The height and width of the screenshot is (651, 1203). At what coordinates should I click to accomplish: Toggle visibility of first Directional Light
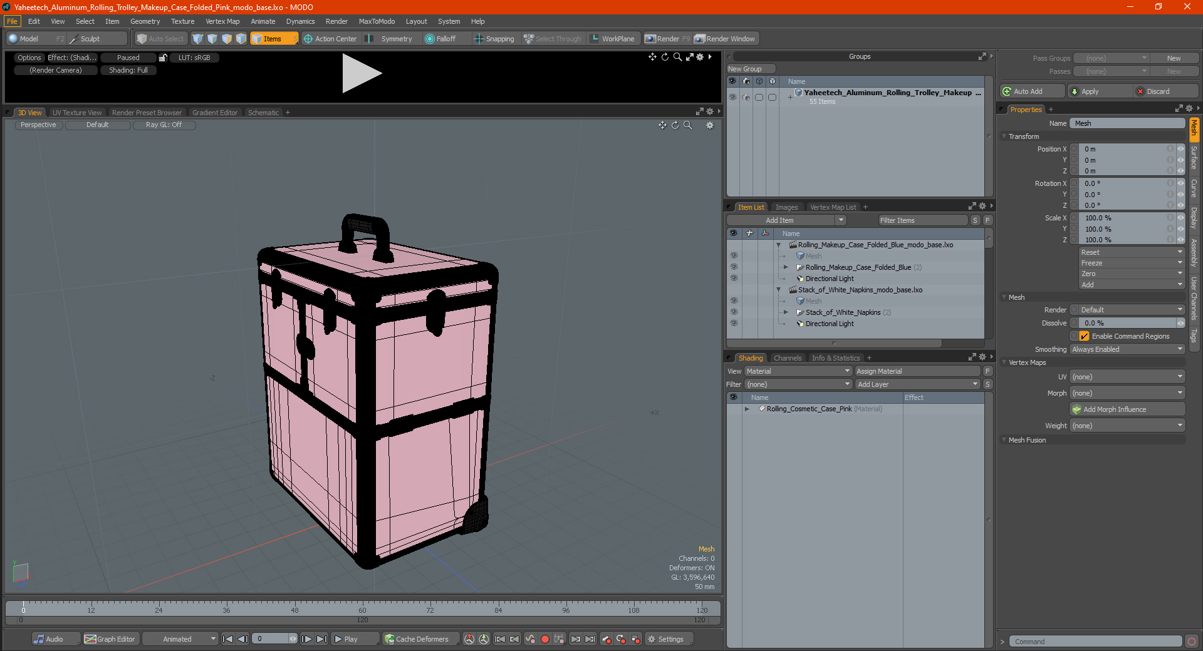(x=734, y=279)
